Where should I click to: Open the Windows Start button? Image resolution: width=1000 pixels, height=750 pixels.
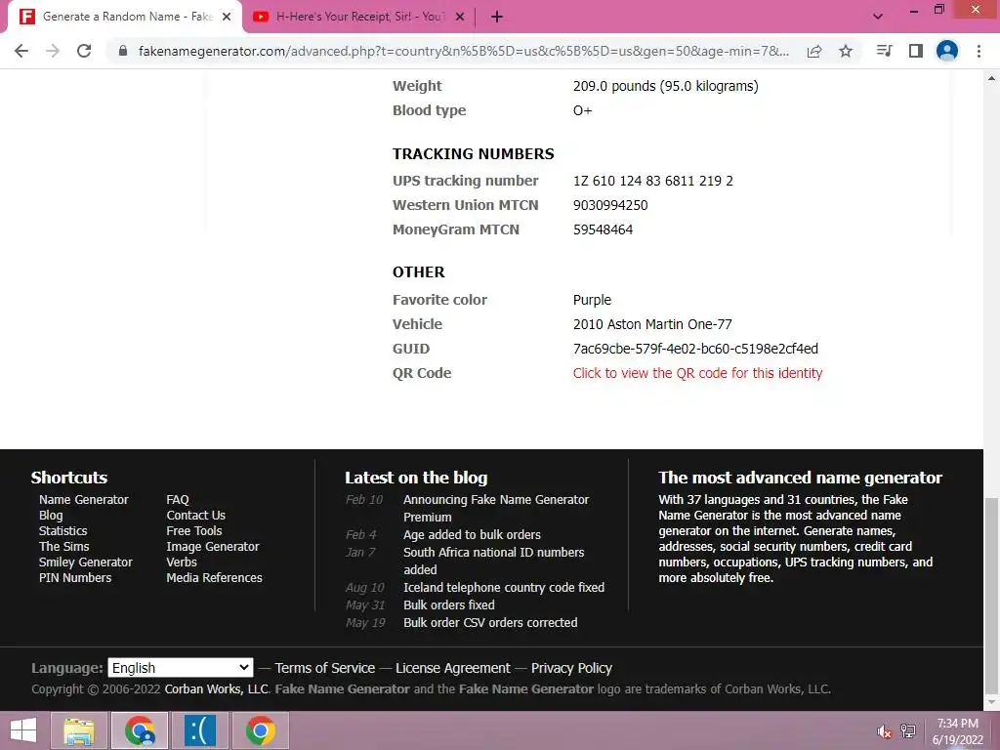coord(23,730)
